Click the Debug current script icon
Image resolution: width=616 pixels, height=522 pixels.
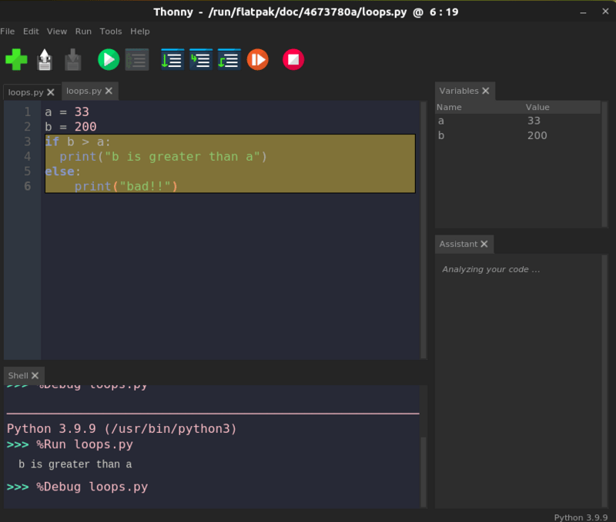137,59
